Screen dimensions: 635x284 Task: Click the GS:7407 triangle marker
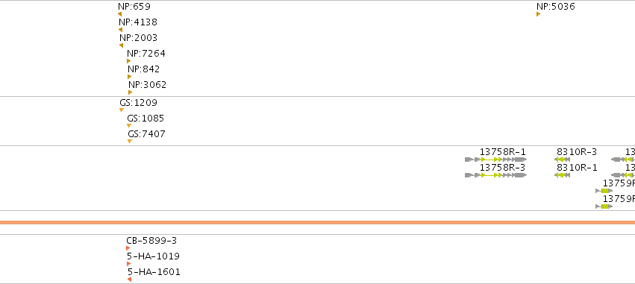click(x=130, y=141)
